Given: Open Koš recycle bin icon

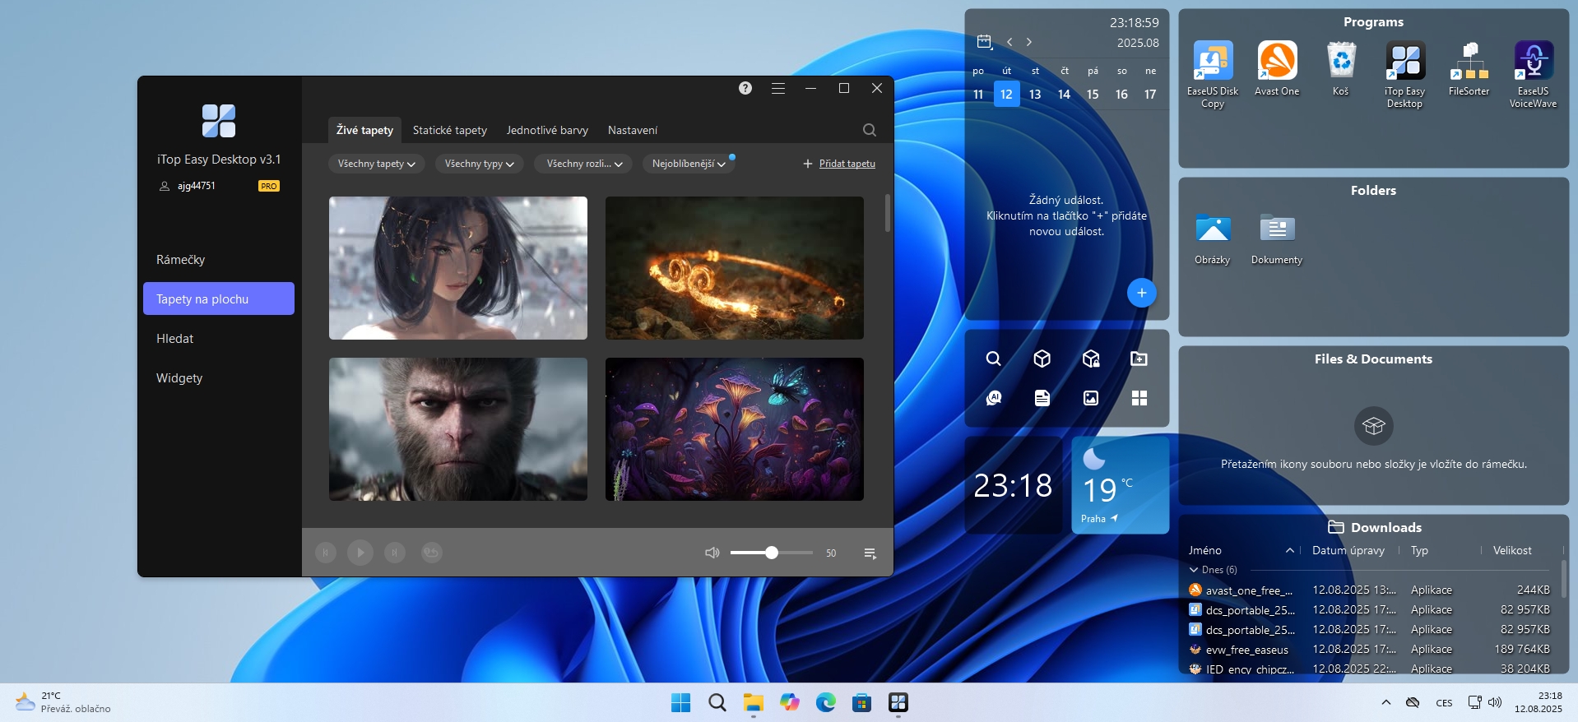Looking at the screenshot, I should coord(1341,69).
